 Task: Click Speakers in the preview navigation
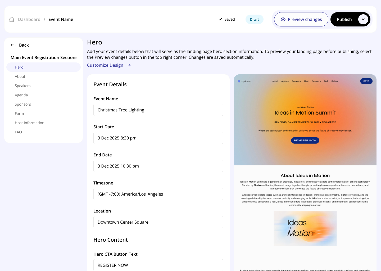tap(296, 81)
